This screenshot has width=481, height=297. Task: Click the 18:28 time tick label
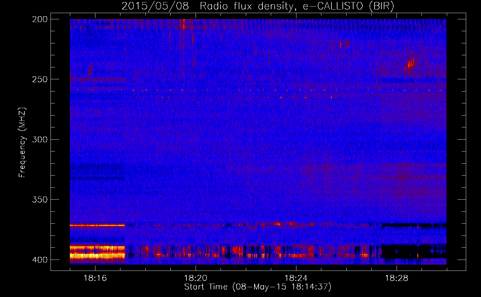click(397, 278)
